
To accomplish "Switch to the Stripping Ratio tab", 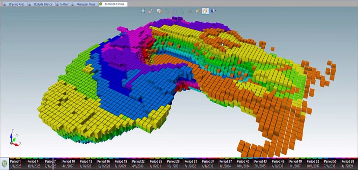I will coord(14,4).
